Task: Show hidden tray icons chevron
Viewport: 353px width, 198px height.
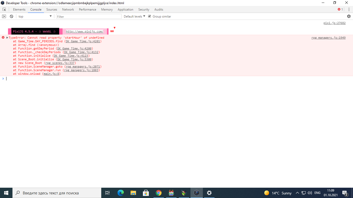Action: (297, 193)
